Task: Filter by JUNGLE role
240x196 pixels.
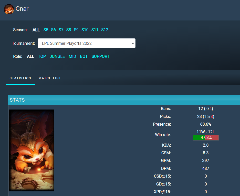Action: [x=57, y=56]
